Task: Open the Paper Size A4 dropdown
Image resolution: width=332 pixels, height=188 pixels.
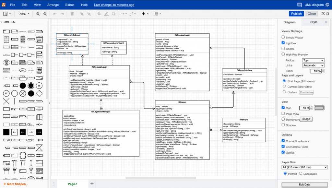Action: coord(304,167)
